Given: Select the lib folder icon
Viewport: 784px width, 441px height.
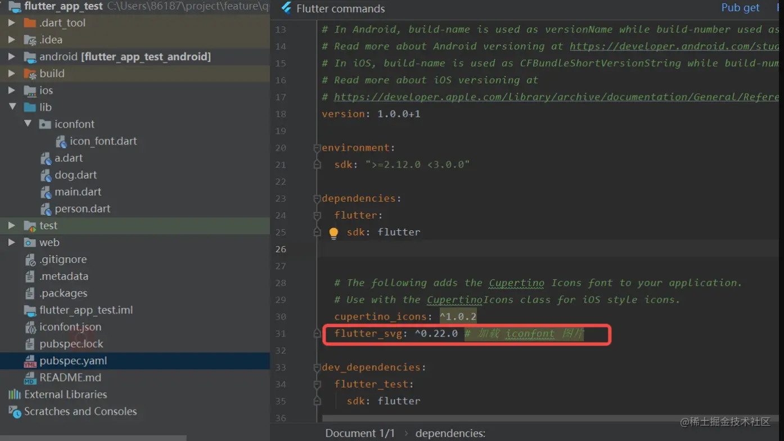Looking at the screenshot, I should 30,107.
